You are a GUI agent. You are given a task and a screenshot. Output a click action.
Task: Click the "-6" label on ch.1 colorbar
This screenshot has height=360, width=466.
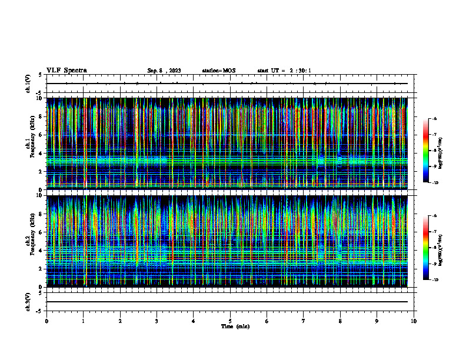(x=435, y=118)
